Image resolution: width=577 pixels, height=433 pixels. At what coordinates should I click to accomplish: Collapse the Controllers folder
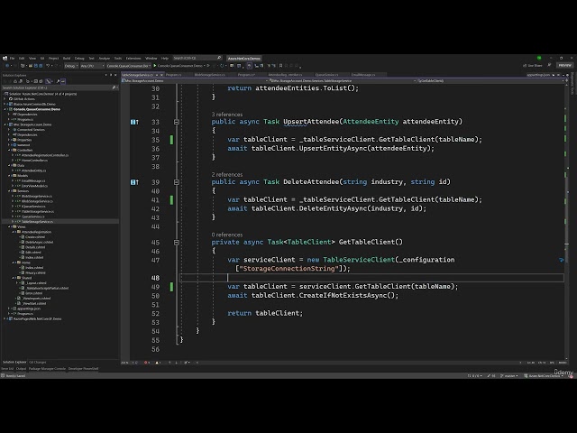(9, 150)
